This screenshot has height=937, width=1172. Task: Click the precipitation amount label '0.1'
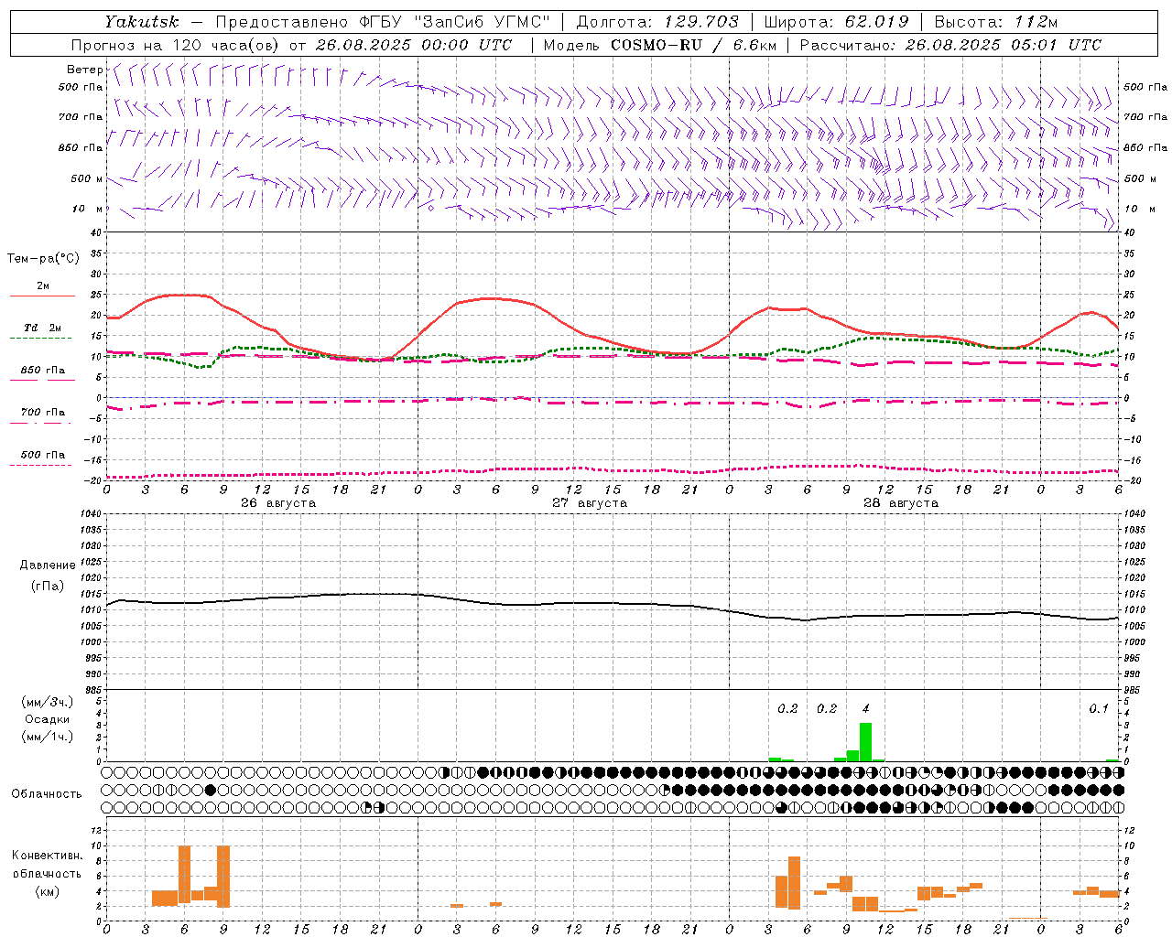[x=1099, y=708]
